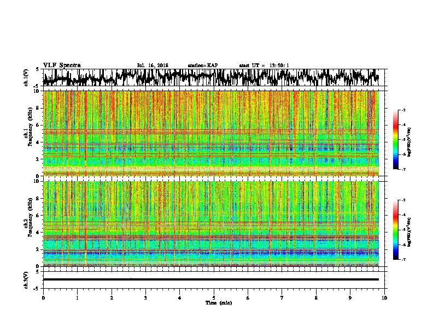Click time axis tick label "4"
Screen dimensions: 433x334
pos(180,298)
